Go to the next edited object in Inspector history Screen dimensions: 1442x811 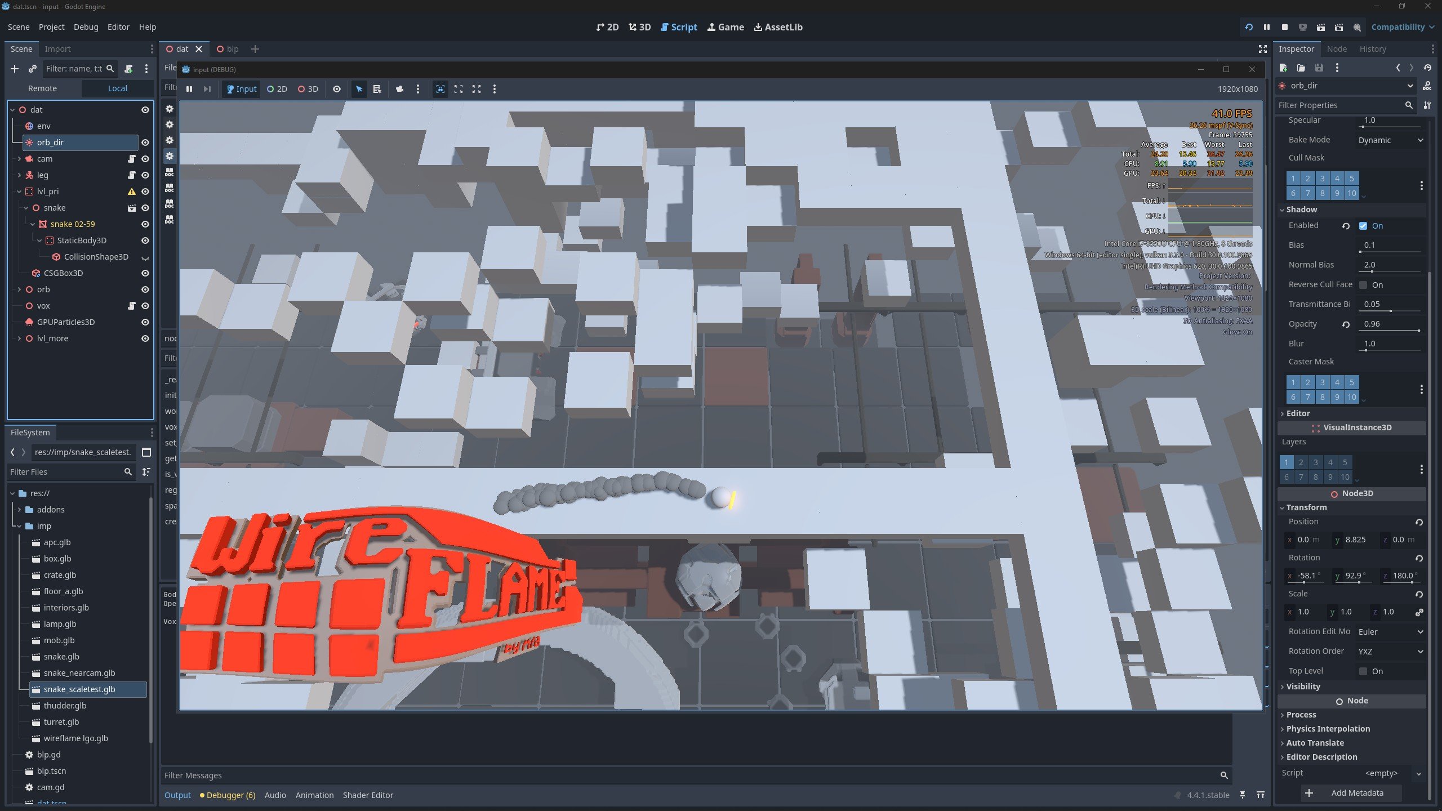(1412, 68)
